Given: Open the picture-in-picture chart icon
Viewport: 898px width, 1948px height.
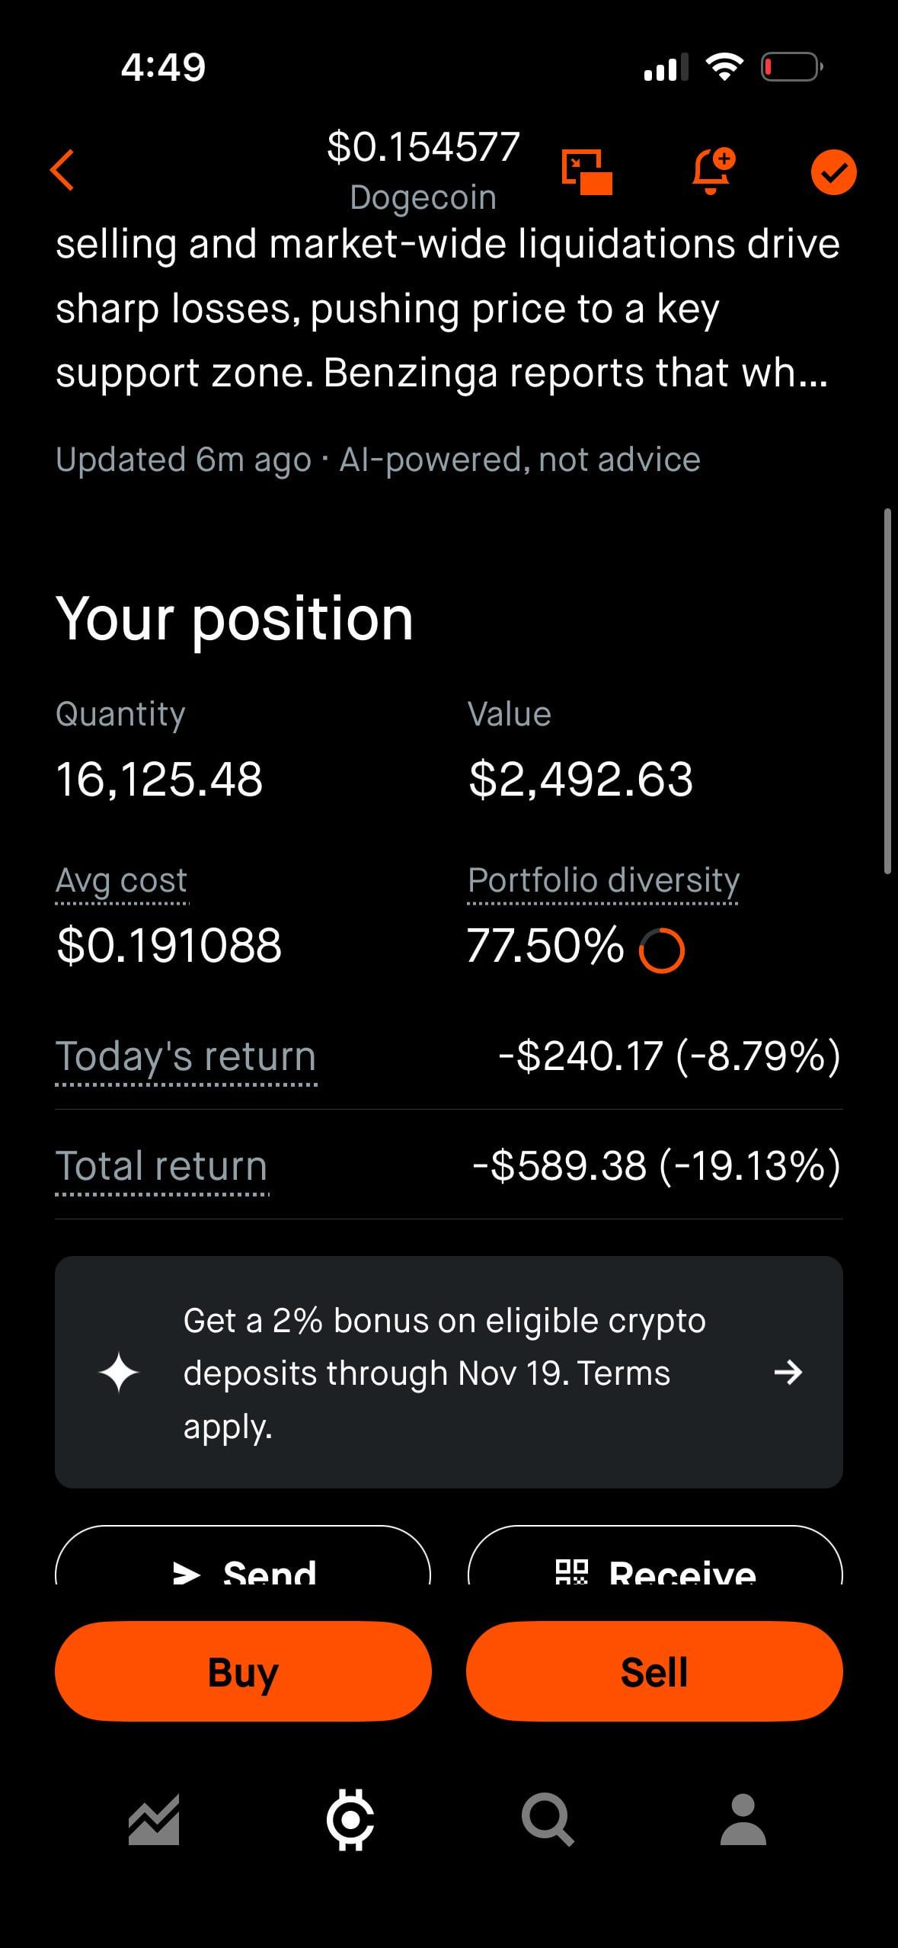Looking at the screenshot, I should (x=586, y=171).
